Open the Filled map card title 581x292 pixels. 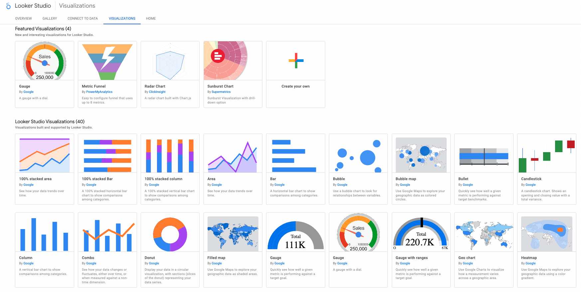(x=217, y=258)
